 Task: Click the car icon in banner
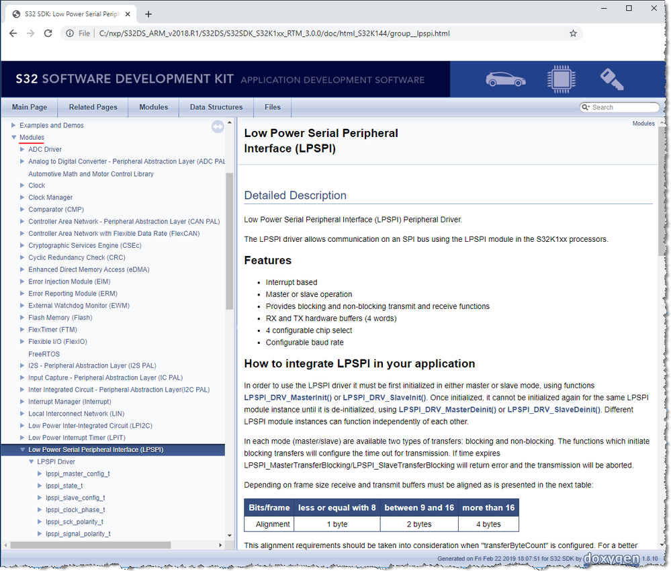[505, 79]
